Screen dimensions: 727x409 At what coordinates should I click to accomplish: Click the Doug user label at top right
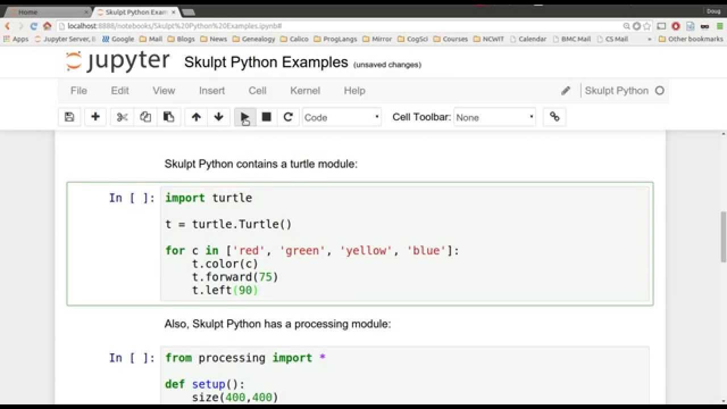[x=713, y=11]
